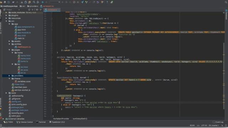This screenshot has width=228, height=128.
Task: Open the TypeScript 2.6.2 tool tab
Action: (57, 122)
